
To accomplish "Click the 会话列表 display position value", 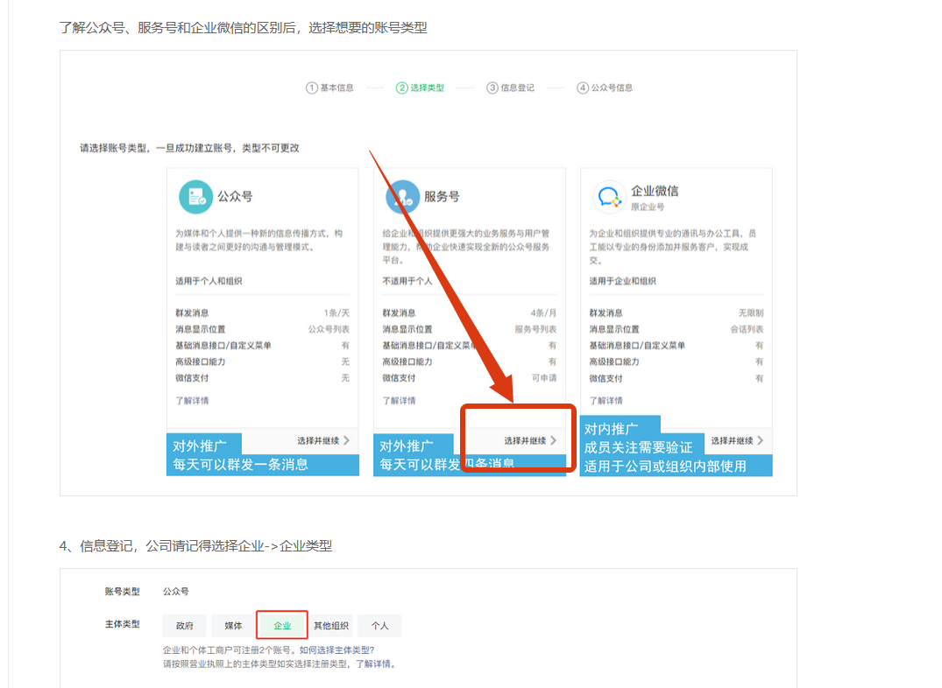I will coord(747,329).
